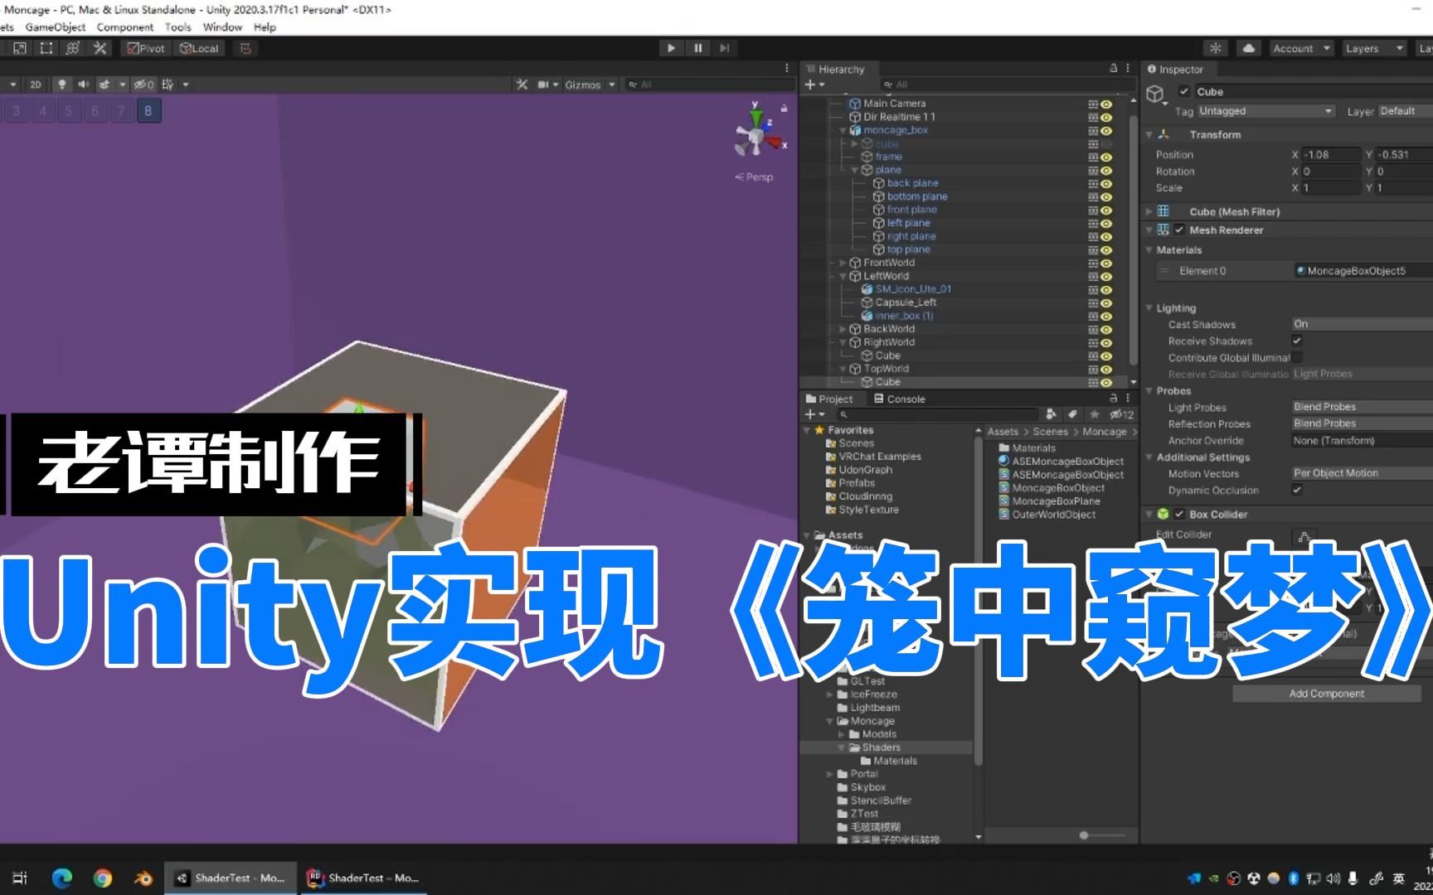Screen dimensions: 1433x895
Task: Toggle Dynamic Occlusion checkbox
Action: [x=1297, y=490]
